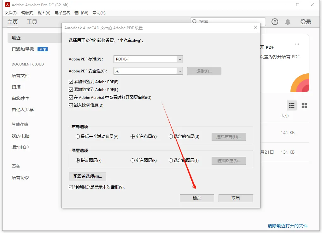Viewport: 322px width, 233px height.
Task: Switch to the 工具 tab
Action: (32, 22)
